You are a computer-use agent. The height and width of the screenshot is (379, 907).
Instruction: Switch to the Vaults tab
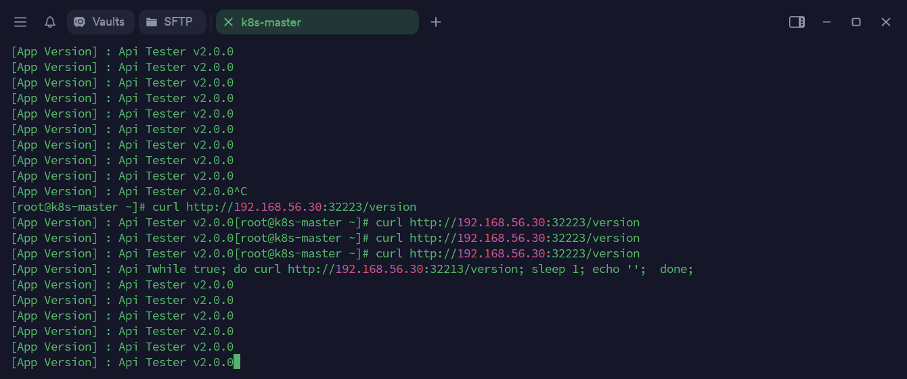[x=100, y=22]
